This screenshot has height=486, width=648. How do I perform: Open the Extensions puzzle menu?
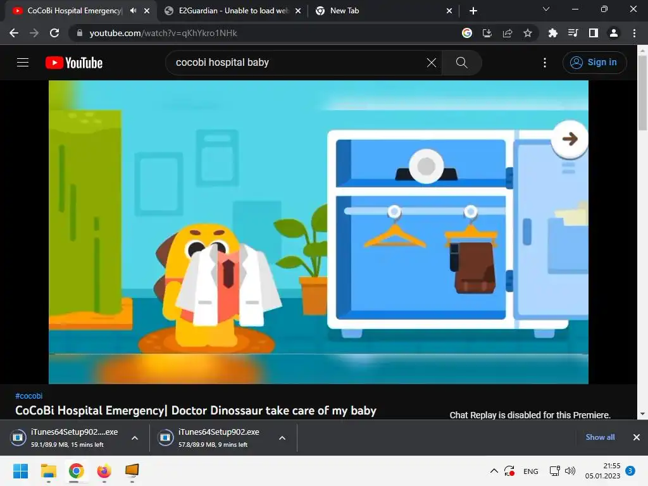point(553,33)
